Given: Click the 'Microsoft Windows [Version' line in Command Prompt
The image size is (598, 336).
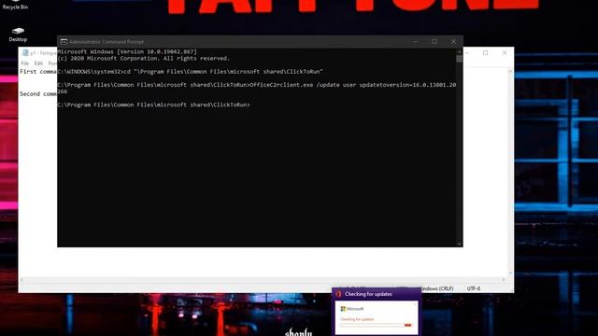Looking at the screenshot, I should click(x=127, y=52).
